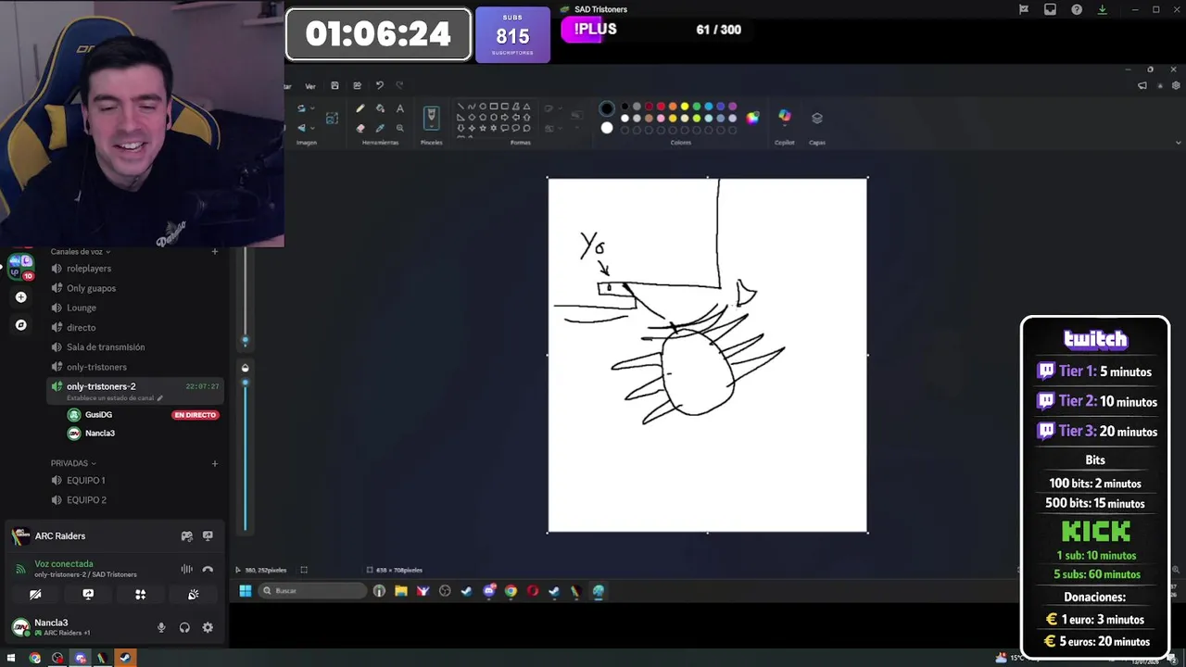
Task: Expand the rotate and flip dropdown in Imagen
Action: point(312,107)
